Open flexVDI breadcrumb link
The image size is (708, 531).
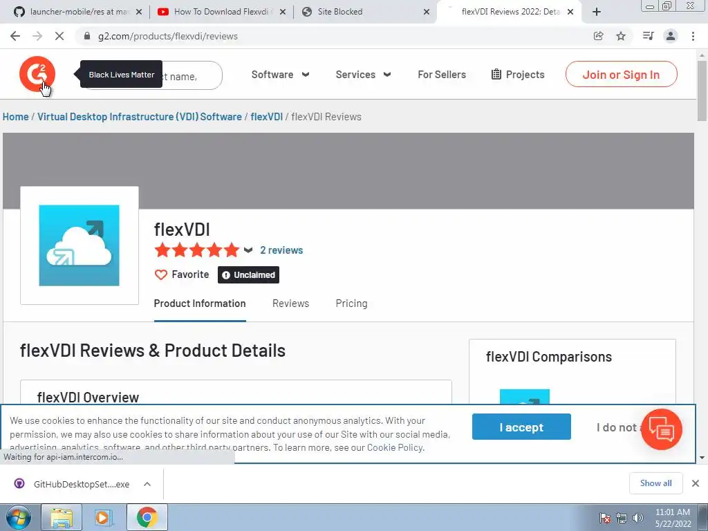click(266, 116)
